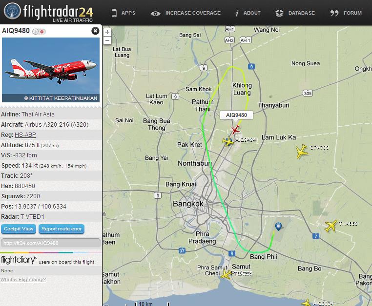
Task: Click the fr24.com/AIQ9480 URL field
Action: click(x=51, y=243)
